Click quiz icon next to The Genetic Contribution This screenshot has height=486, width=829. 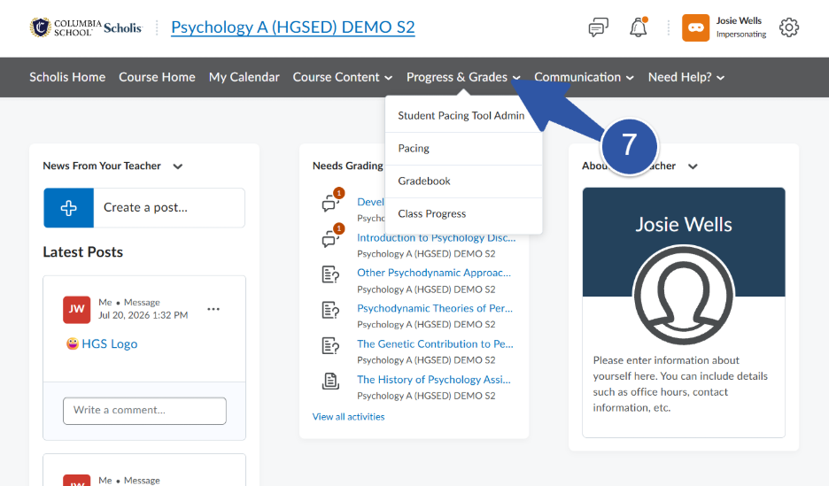[x=330, y=346]
